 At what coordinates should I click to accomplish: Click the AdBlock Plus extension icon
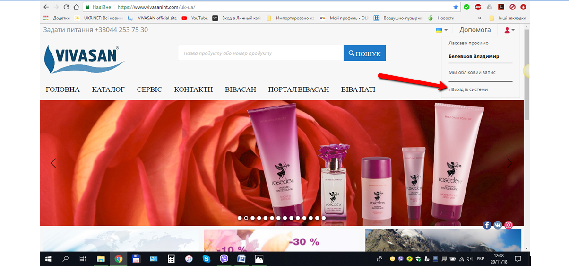coord(478,7)
